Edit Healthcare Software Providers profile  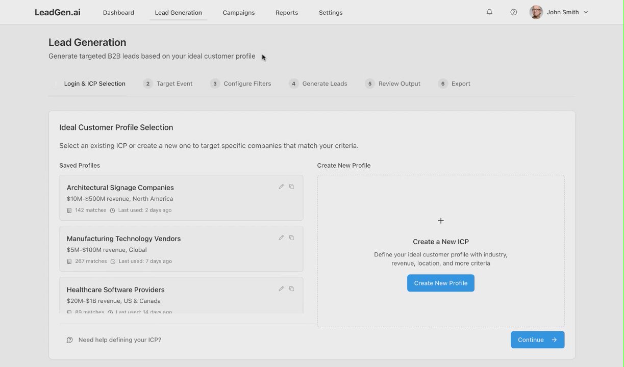[281, 289]
